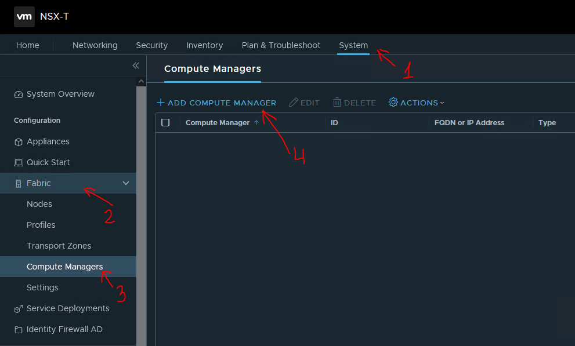Open the Actions dropdown arrow
The image size is (575, 346).
442,103
